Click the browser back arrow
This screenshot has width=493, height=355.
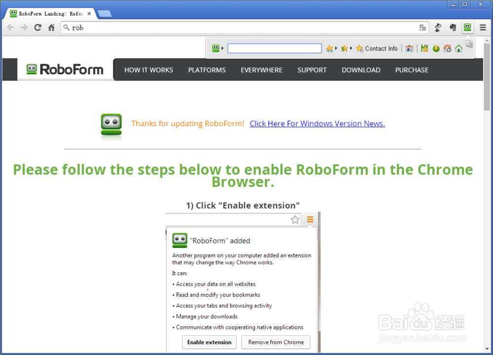click(11, 28)
